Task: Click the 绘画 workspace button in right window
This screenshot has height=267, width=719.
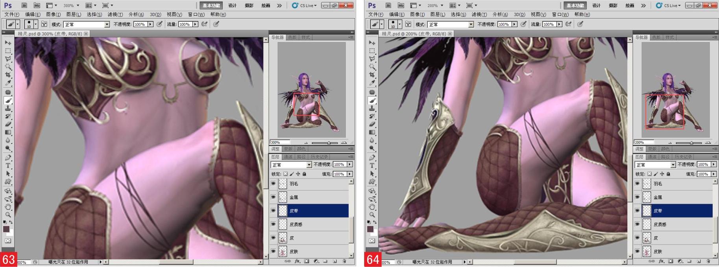Action: click(x=630, y=6)
